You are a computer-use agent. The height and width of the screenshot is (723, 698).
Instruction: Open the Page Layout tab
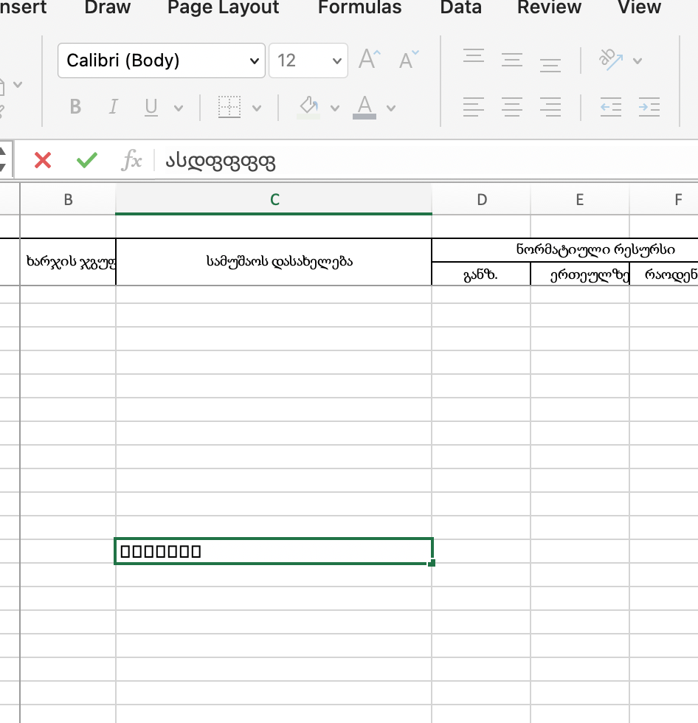(x=223, y=7)
